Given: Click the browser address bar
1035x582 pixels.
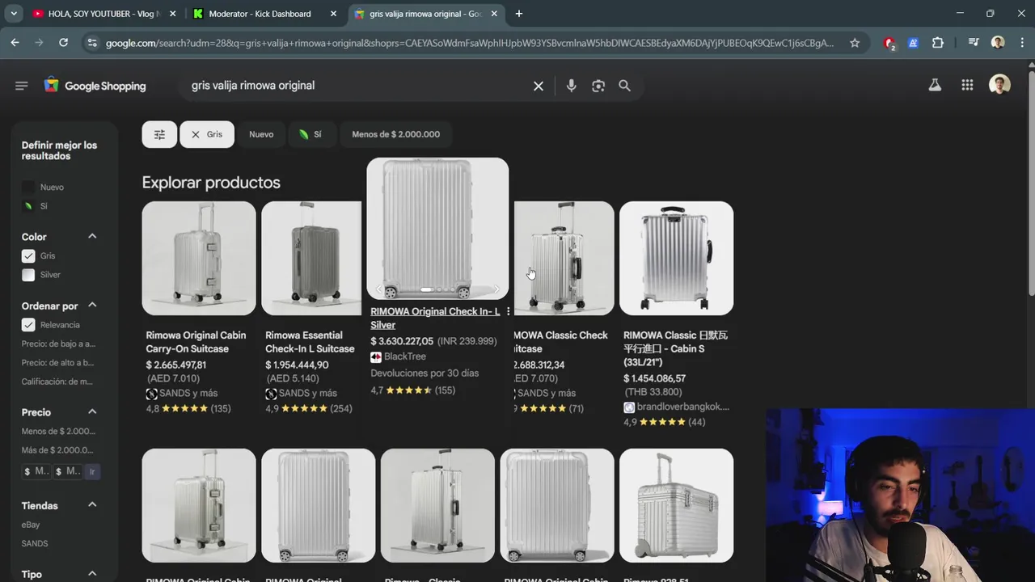Looking at the screenshot, I should tap(469, 43).
